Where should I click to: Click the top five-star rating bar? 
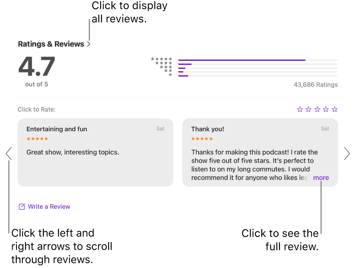click(241, 60)
